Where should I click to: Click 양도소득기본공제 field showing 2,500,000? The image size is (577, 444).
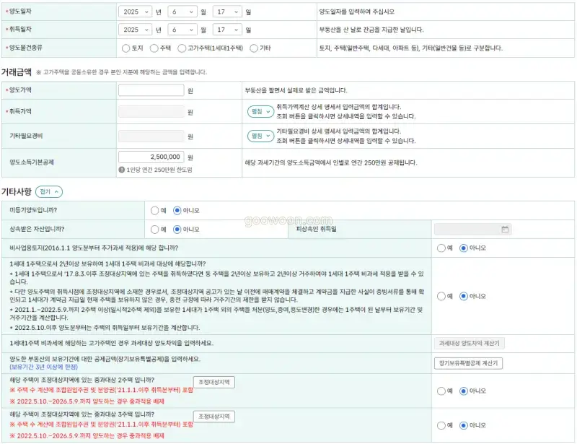[151, 157]
